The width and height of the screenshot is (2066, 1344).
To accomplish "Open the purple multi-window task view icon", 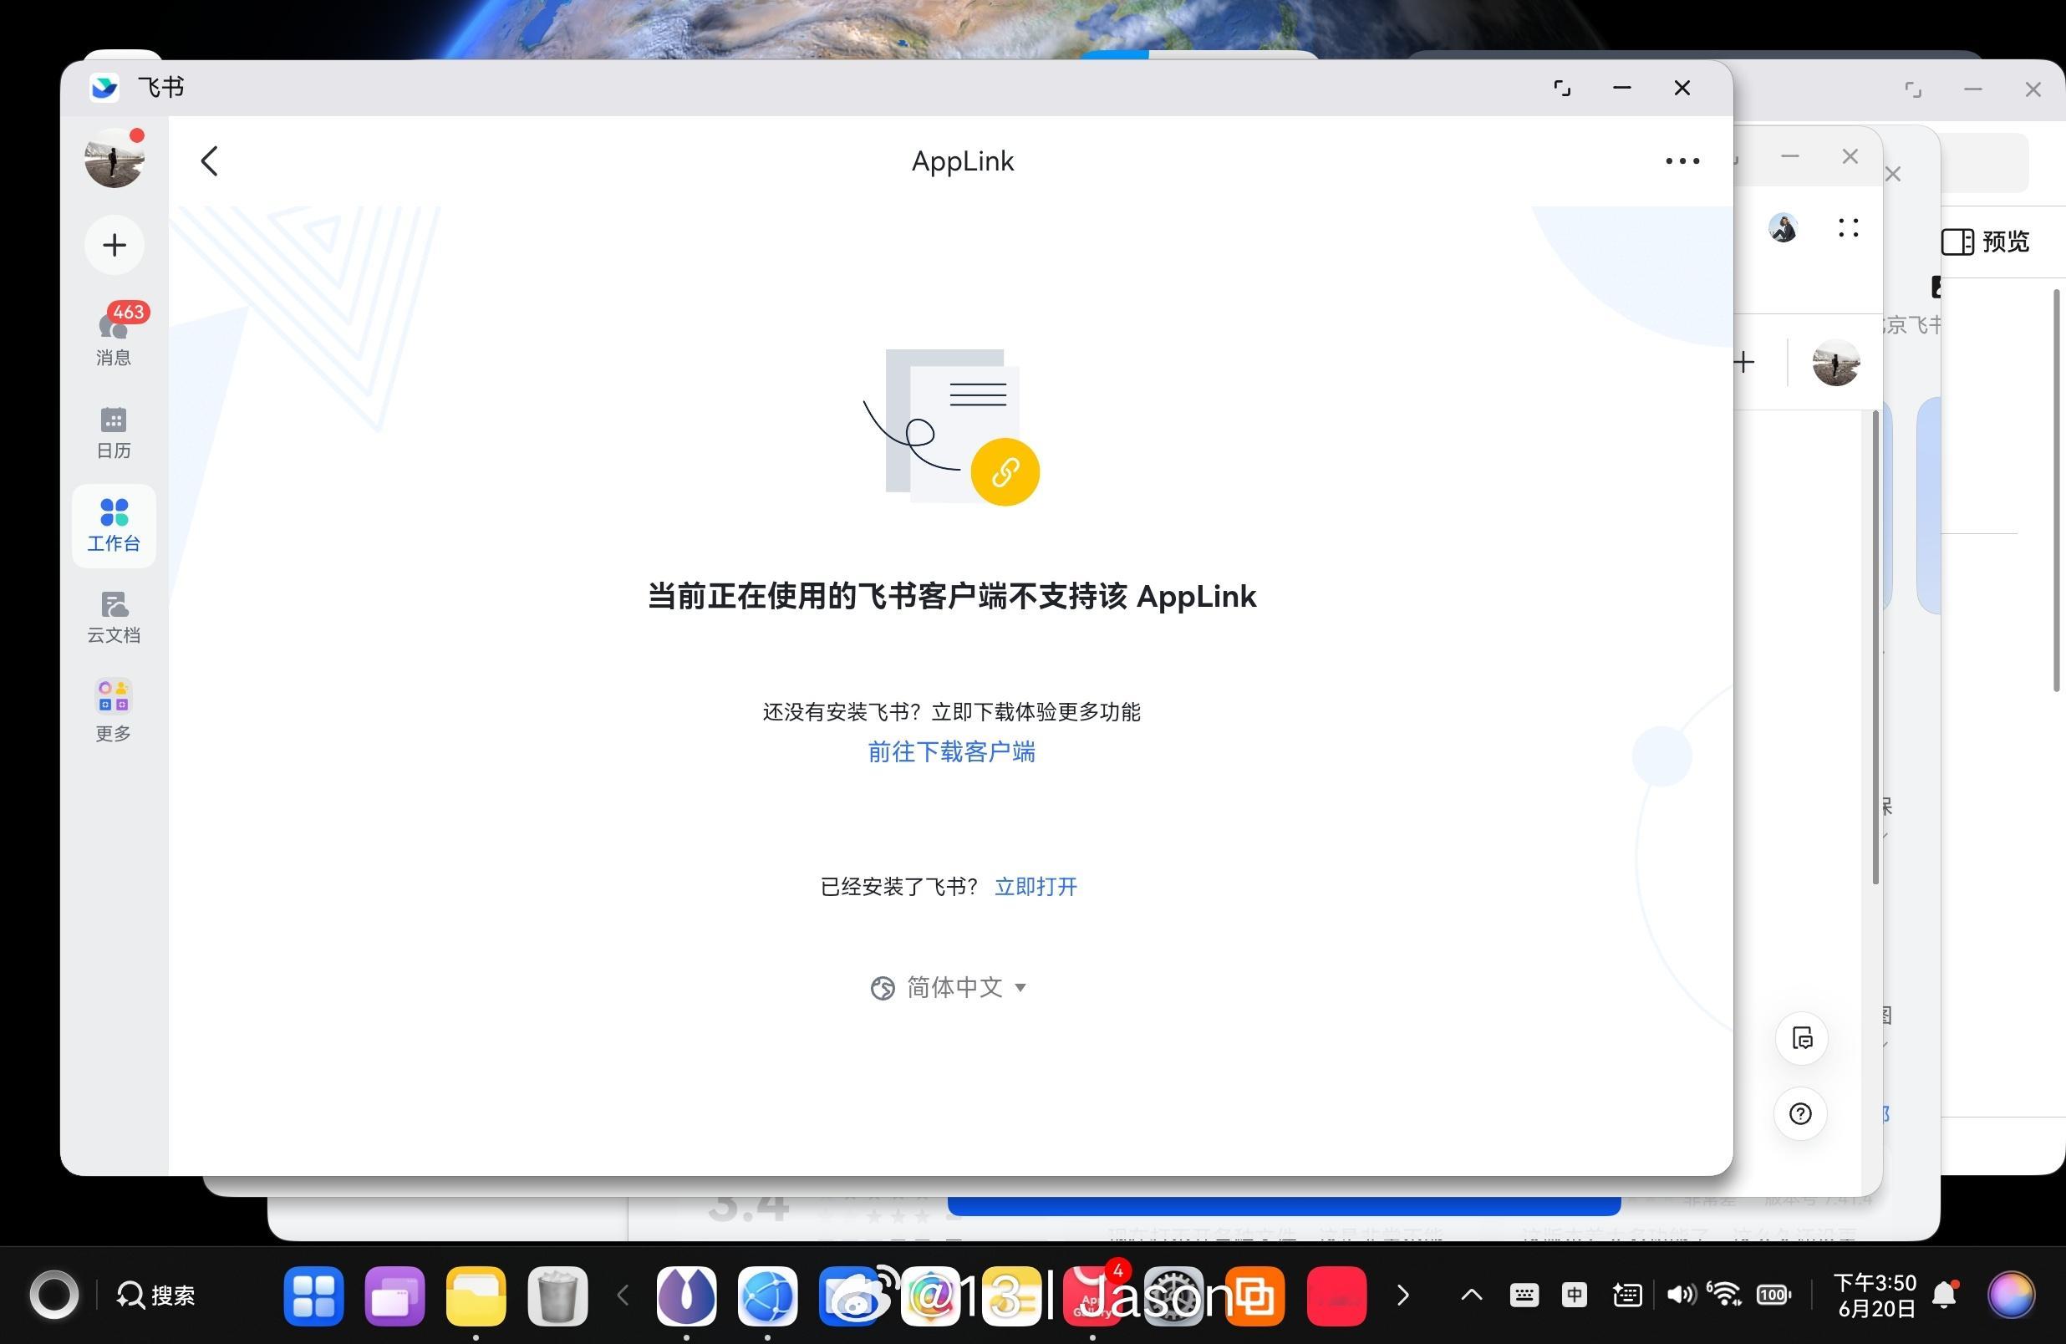I will (395, 1296).
